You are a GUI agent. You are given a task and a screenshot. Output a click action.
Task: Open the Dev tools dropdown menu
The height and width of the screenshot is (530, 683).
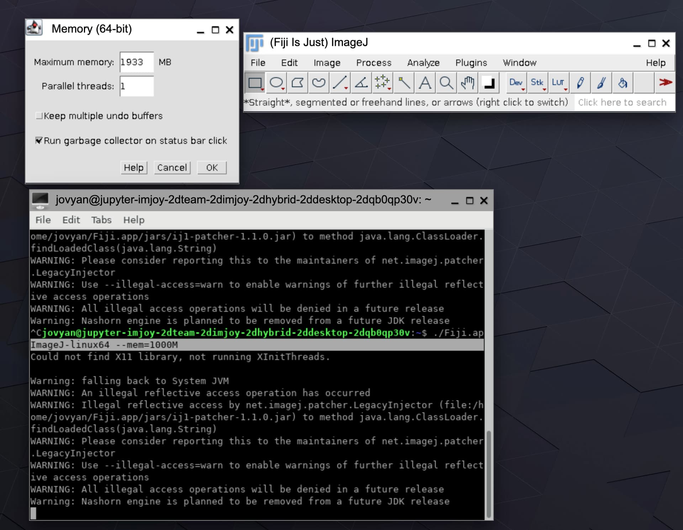(515, 83)
